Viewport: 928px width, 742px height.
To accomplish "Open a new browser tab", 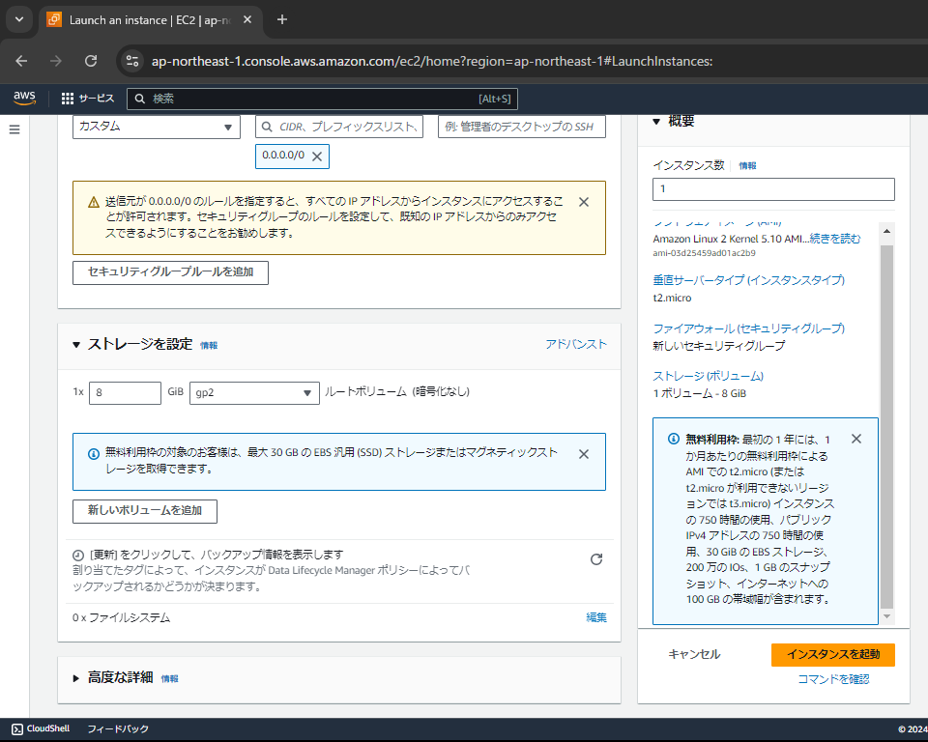I will tap(282, 19).
